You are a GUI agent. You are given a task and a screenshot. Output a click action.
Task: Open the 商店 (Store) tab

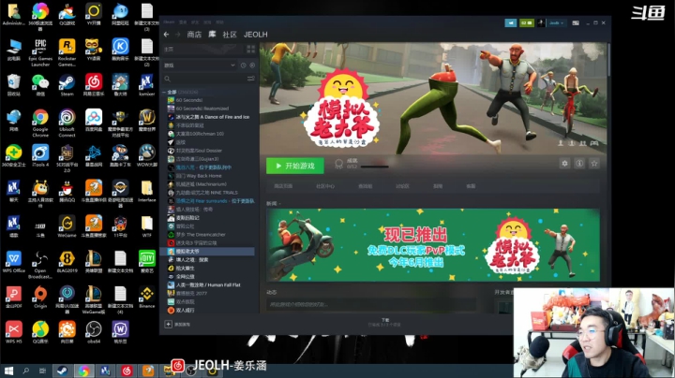pyautogui.click(x=194, y=35)
